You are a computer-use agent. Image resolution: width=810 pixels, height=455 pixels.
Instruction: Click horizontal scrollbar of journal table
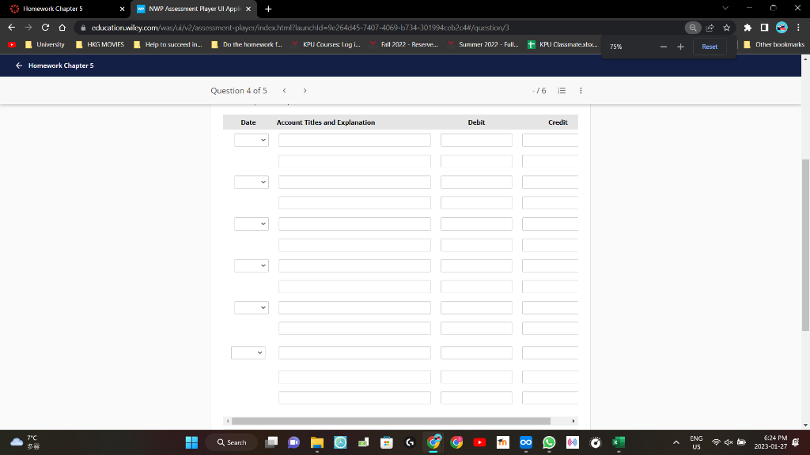[x=391, y=421]
